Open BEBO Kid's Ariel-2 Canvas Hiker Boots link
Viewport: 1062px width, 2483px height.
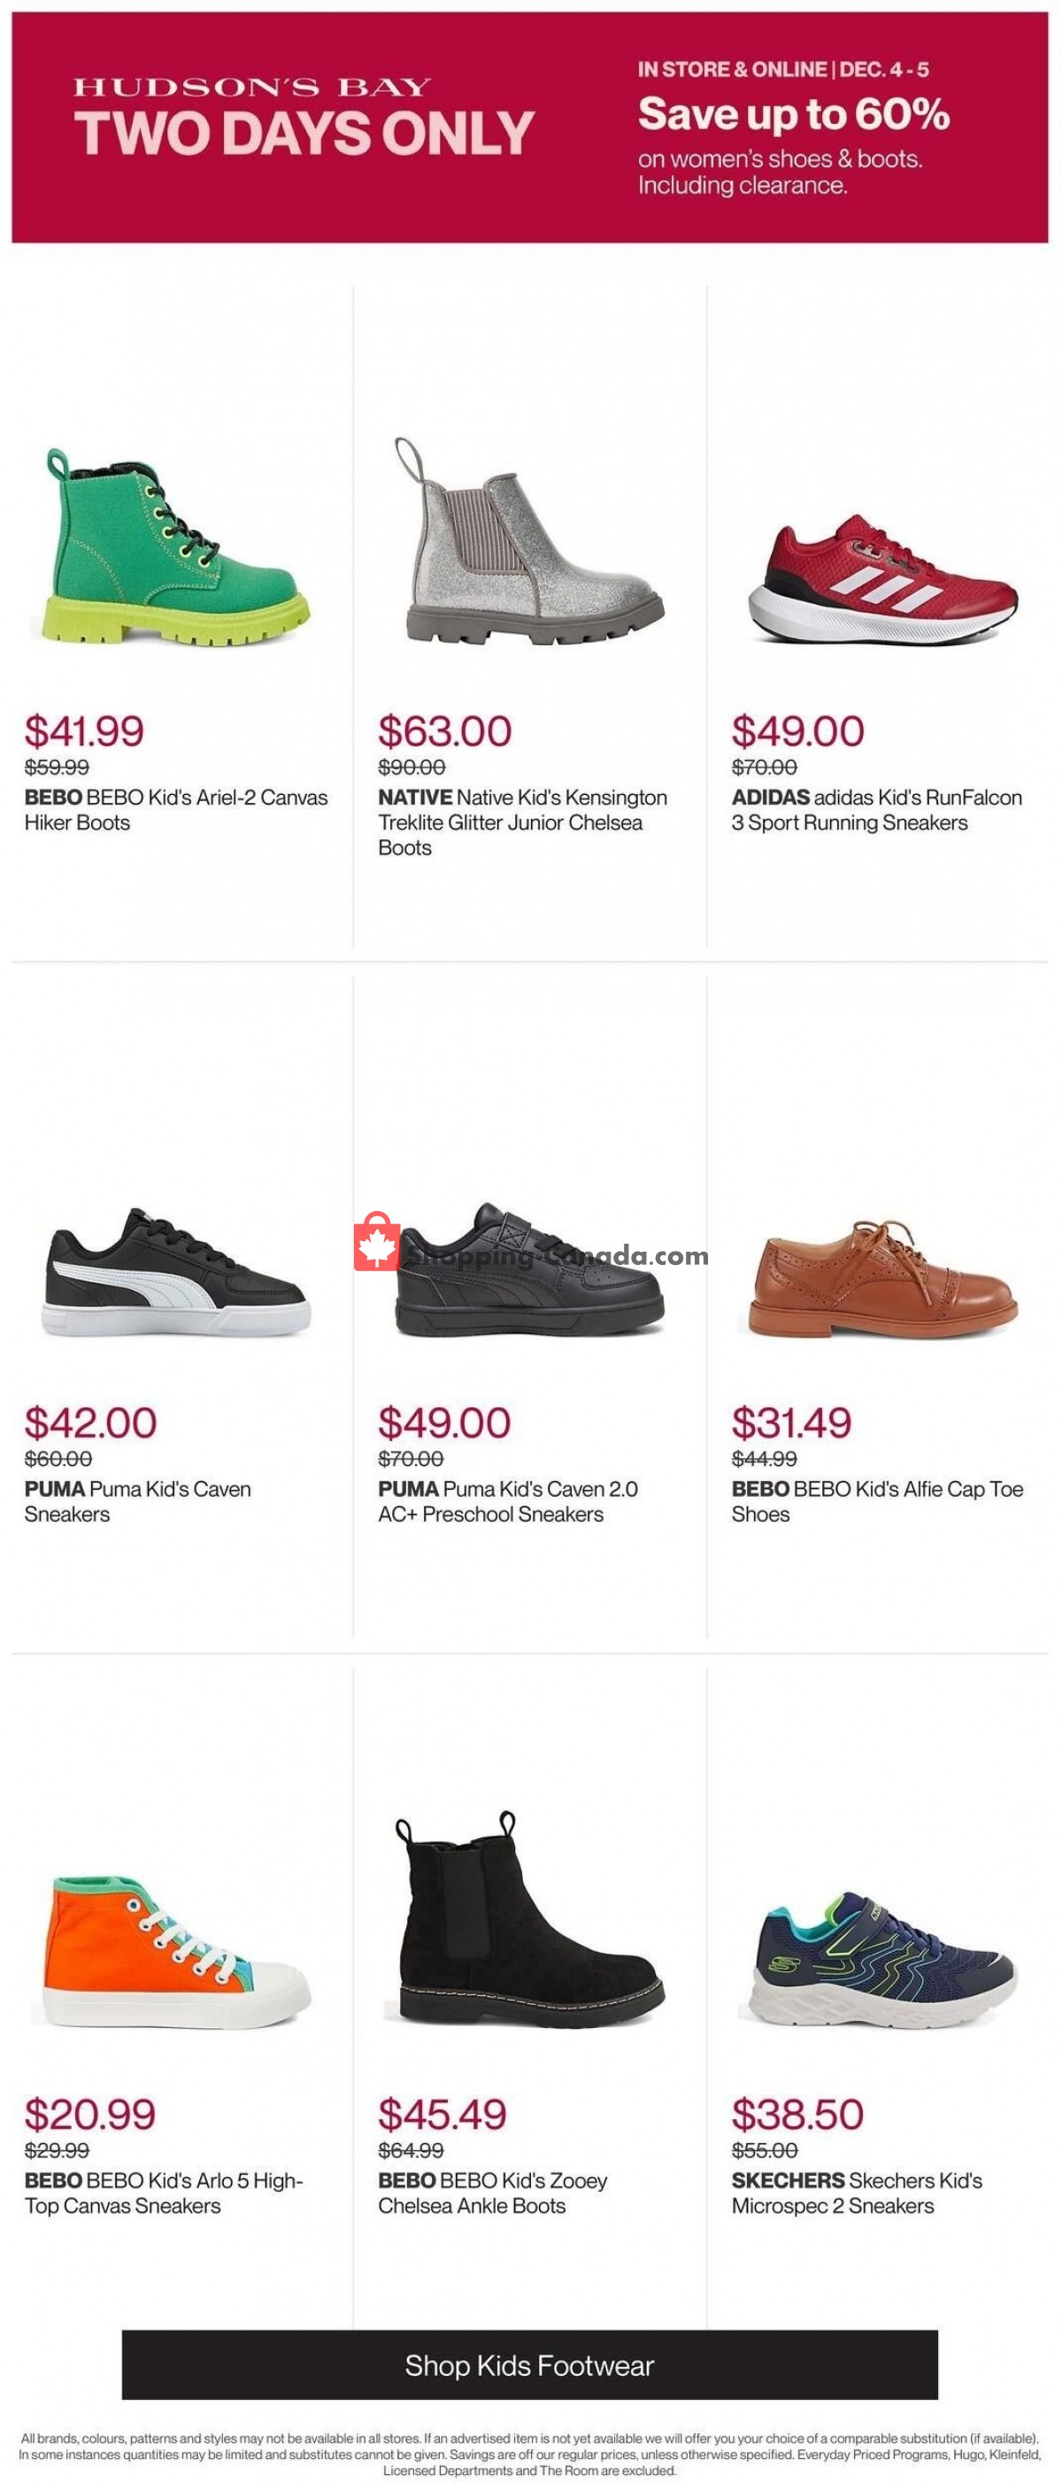point(175,810)
